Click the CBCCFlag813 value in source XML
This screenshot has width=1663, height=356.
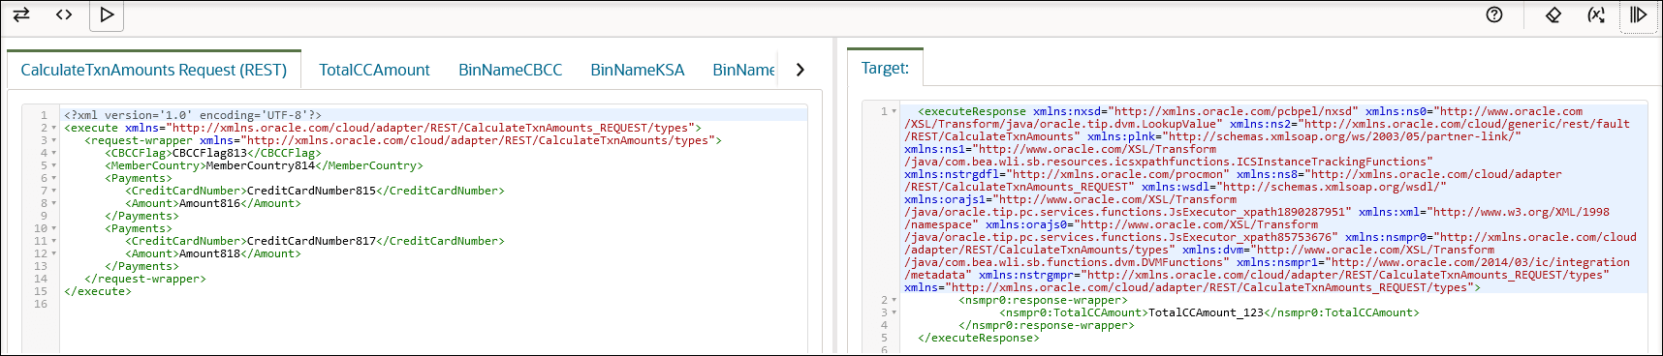point(209,153)
